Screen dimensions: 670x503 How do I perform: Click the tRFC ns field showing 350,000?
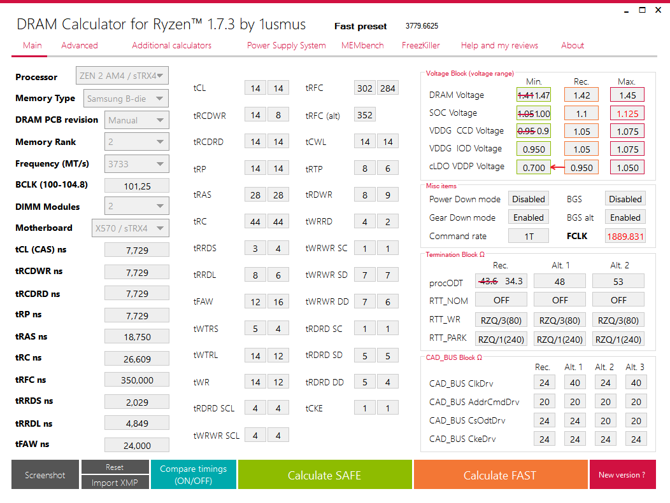[137, 380]
